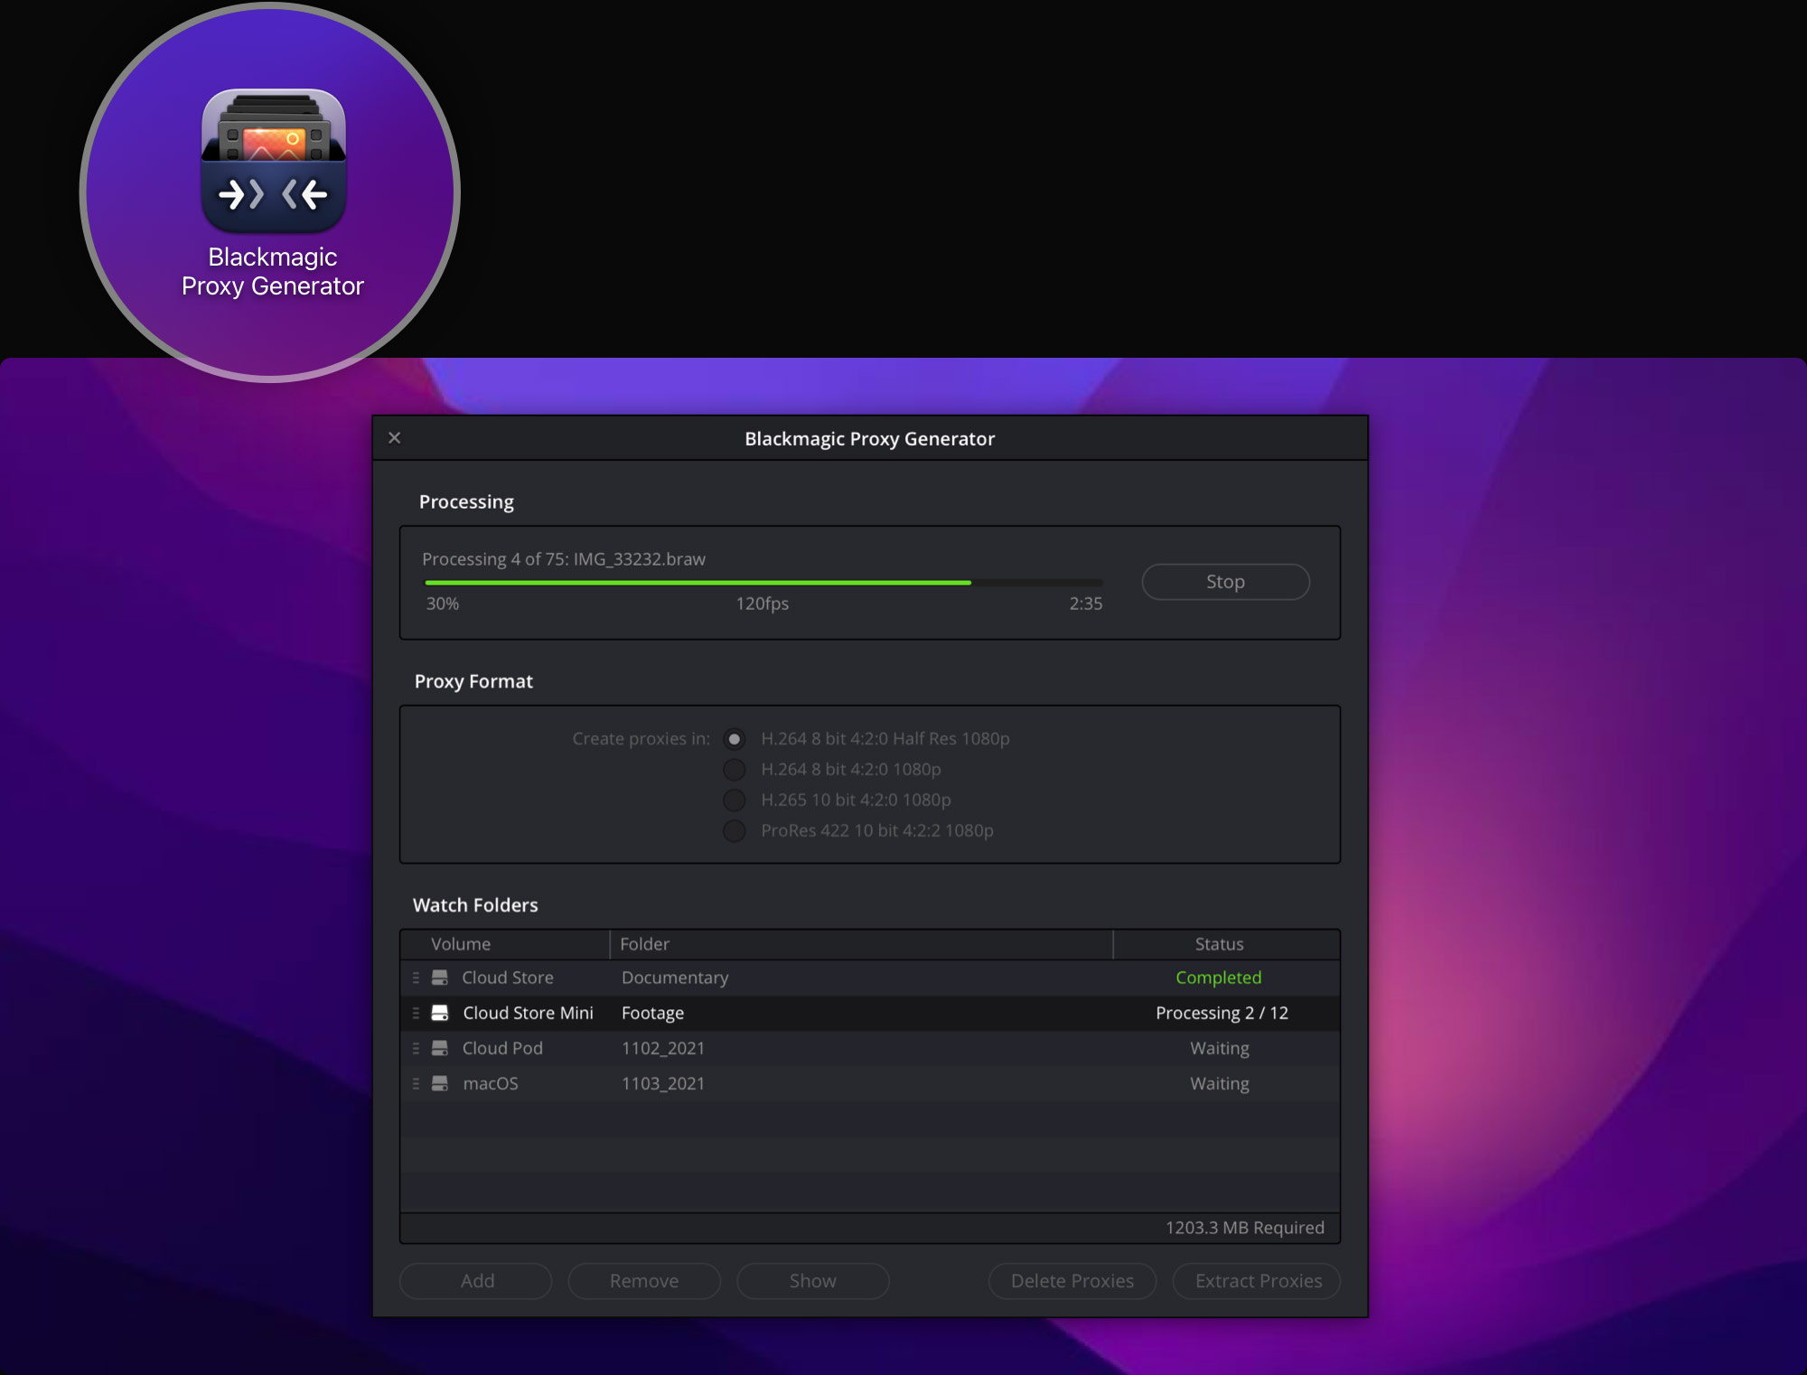Click the Processing 4 of 75 file label
Viewport: 1807px width, 1375px height.
pyautogui.click(x=564, y=559)
